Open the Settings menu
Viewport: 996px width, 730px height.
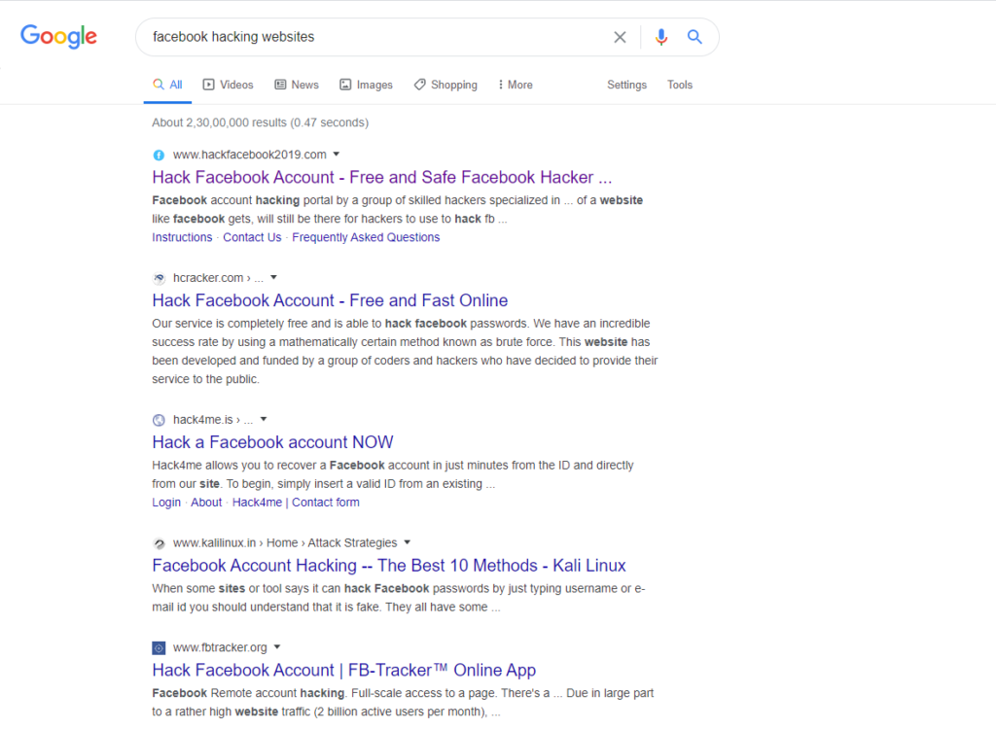coord(627,86)
